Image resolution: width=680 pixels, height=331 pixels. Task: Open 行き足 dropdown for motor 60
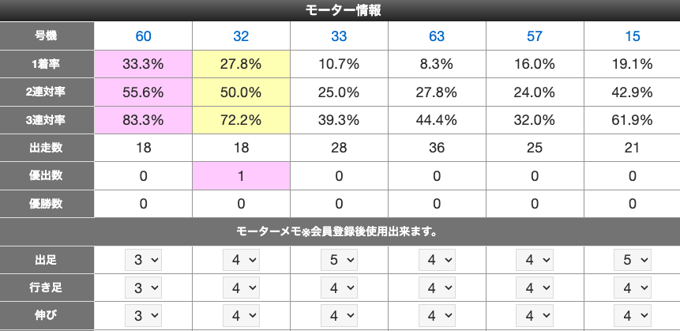point(143,288)
